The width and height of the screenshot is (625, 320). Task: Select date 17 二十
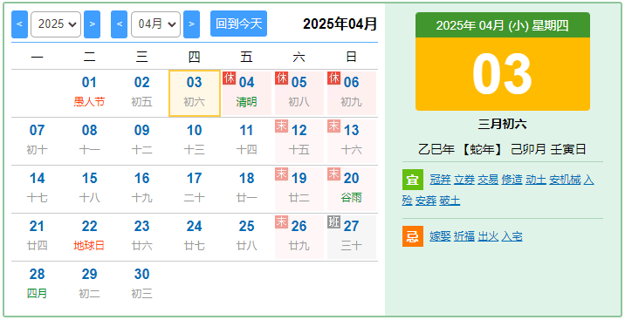195,188
